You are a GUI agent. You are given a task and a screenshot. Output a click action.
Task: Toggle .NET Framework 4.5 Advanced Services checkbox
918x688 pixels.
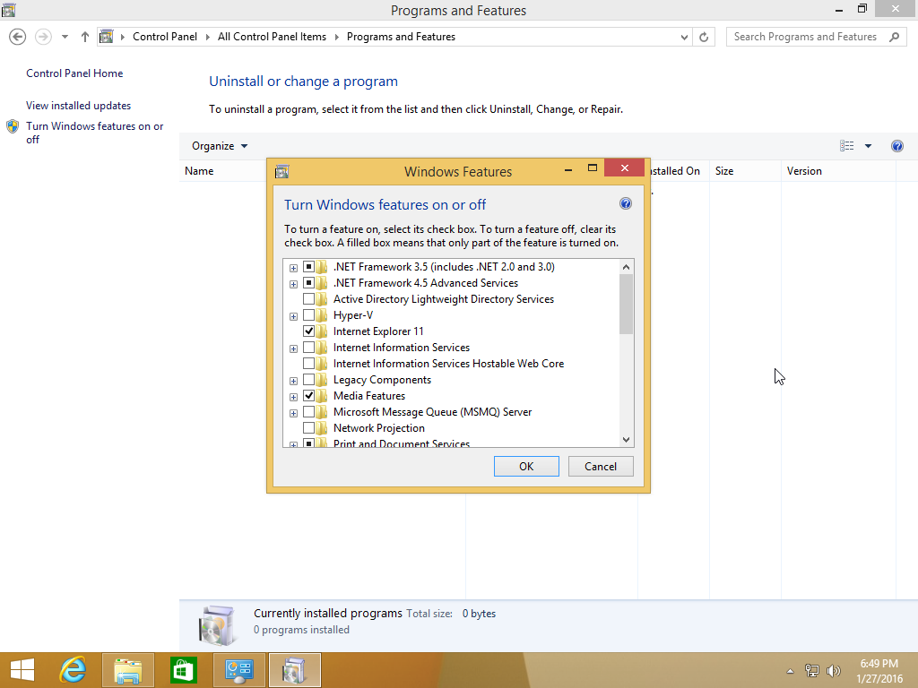(x=308, y=283)
